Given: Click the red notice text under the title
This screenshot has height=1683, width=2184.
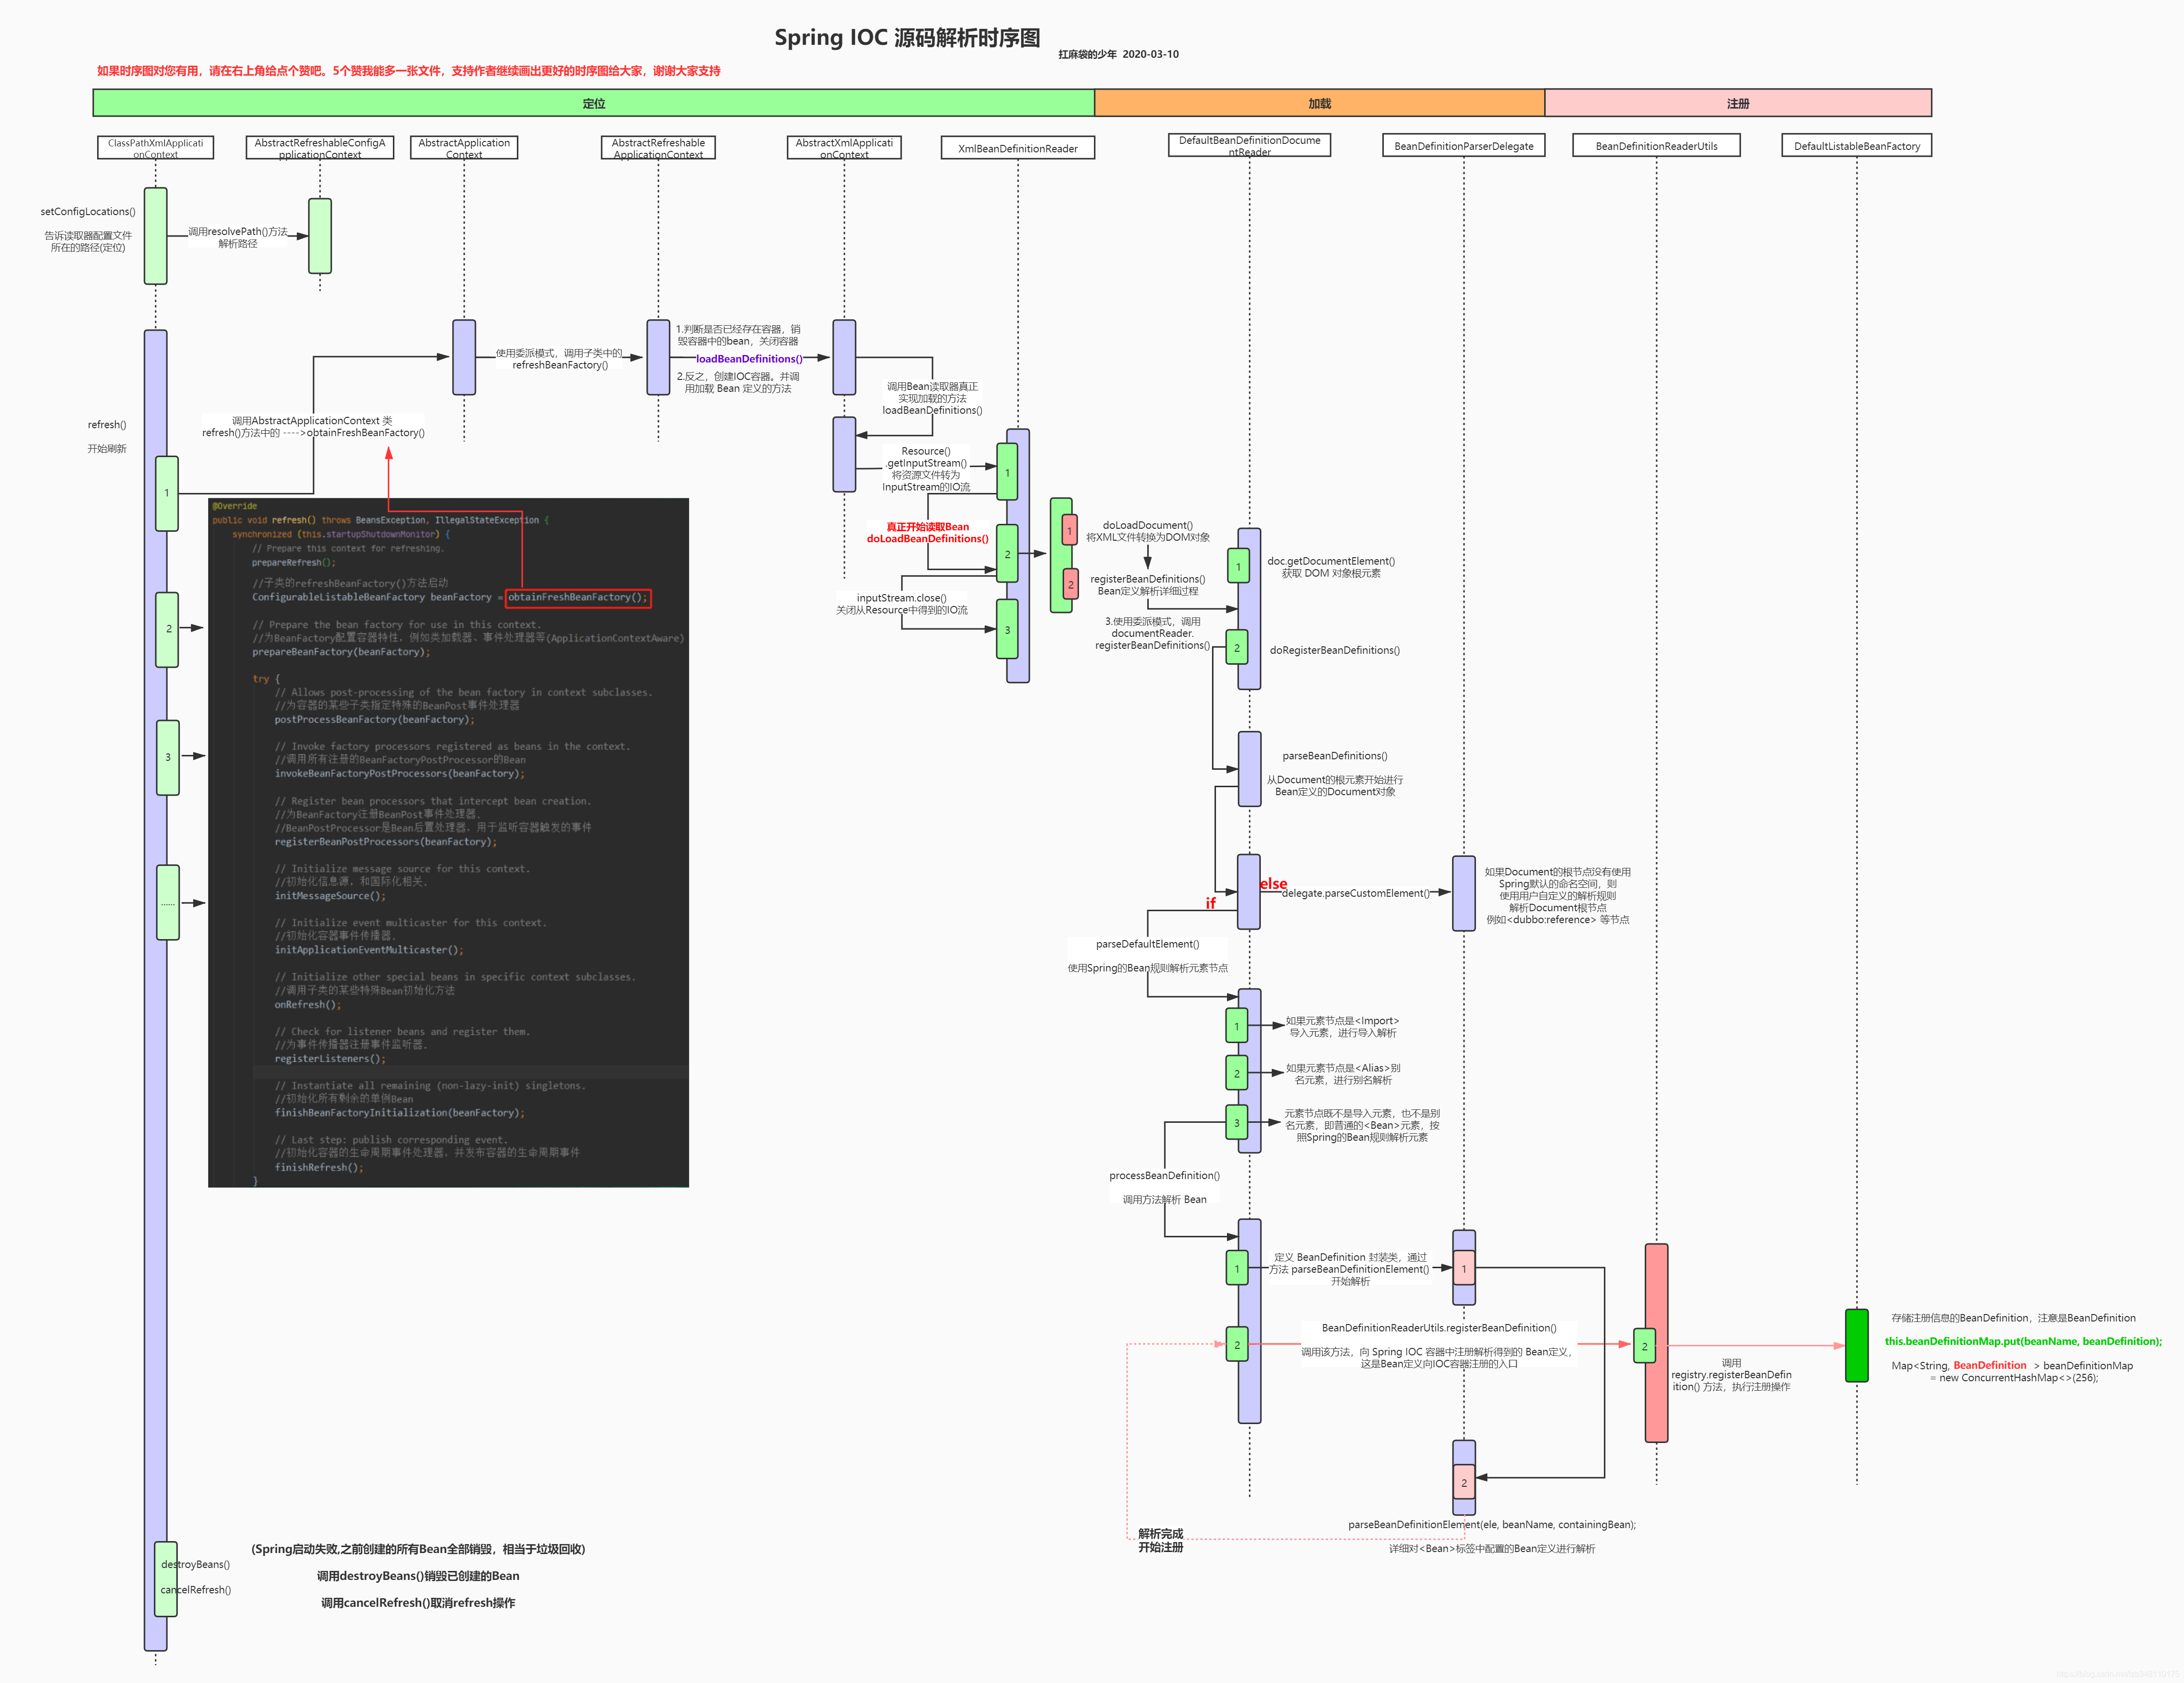Looking at the screenshot, I should tap(408, 71).
